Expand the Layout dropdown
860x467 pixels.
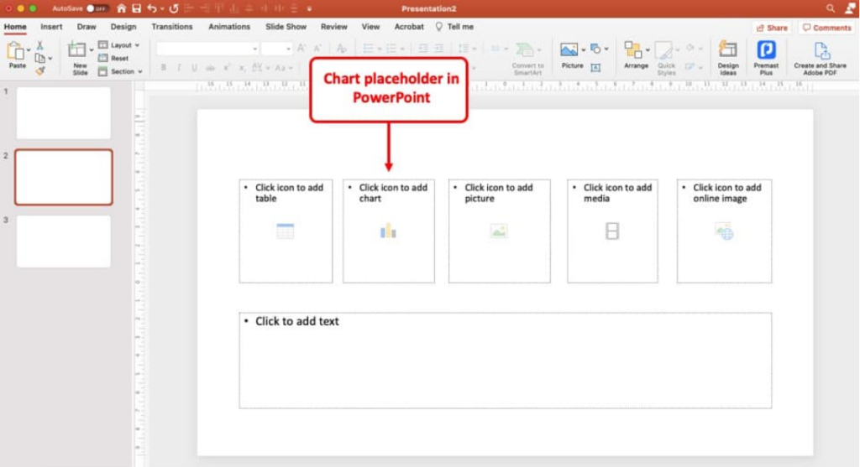point(121,45)
